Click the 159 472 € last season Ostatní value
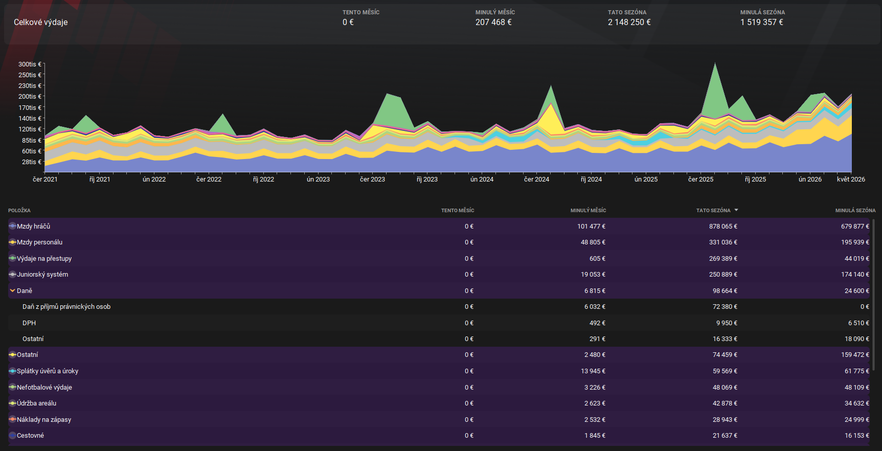Screen dimensions: 882x451 (x=855, y=355)
